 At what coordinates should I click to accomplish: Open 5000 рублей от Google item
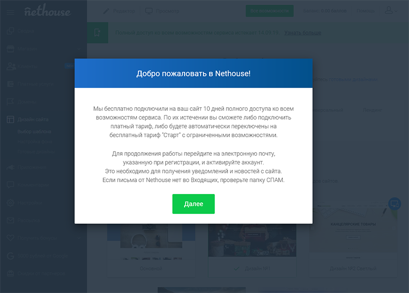42,256
